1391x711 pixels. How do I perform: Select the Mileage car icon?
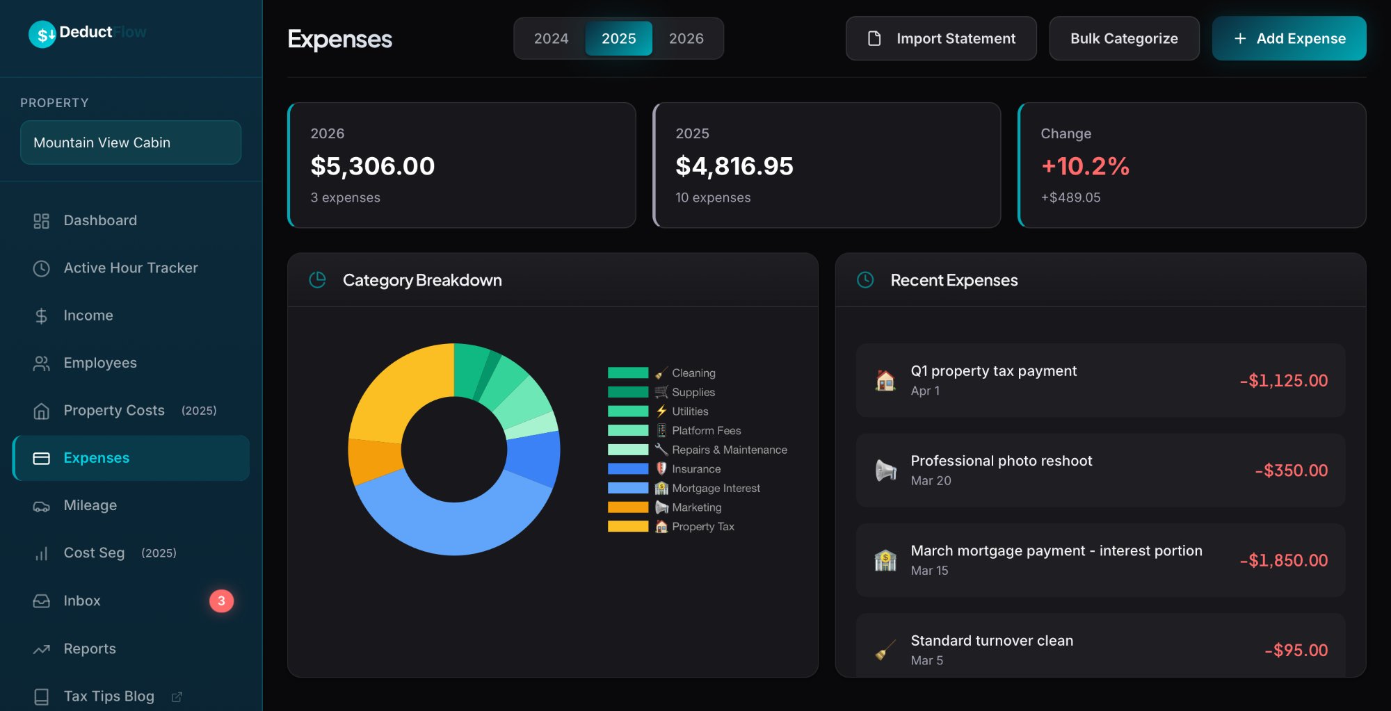click(x=41, y=505)
